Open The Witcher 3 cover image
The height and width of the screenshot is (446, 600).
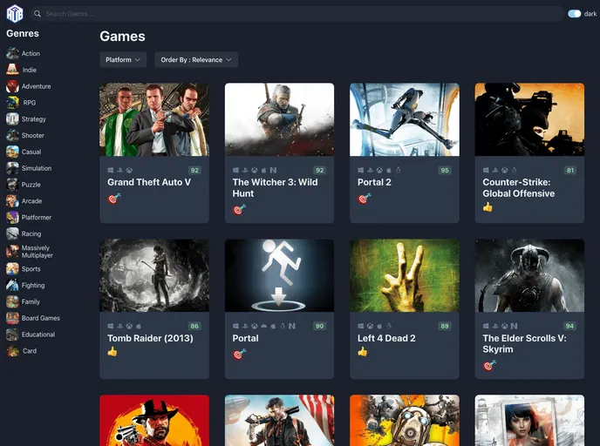pos(279,119)
